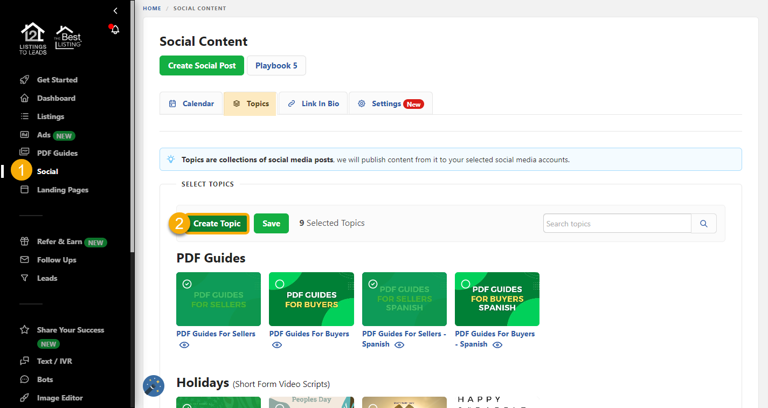Viewport: 768px width, 408px height.
Task: Open Playbook 5
Action: (276, 65)
